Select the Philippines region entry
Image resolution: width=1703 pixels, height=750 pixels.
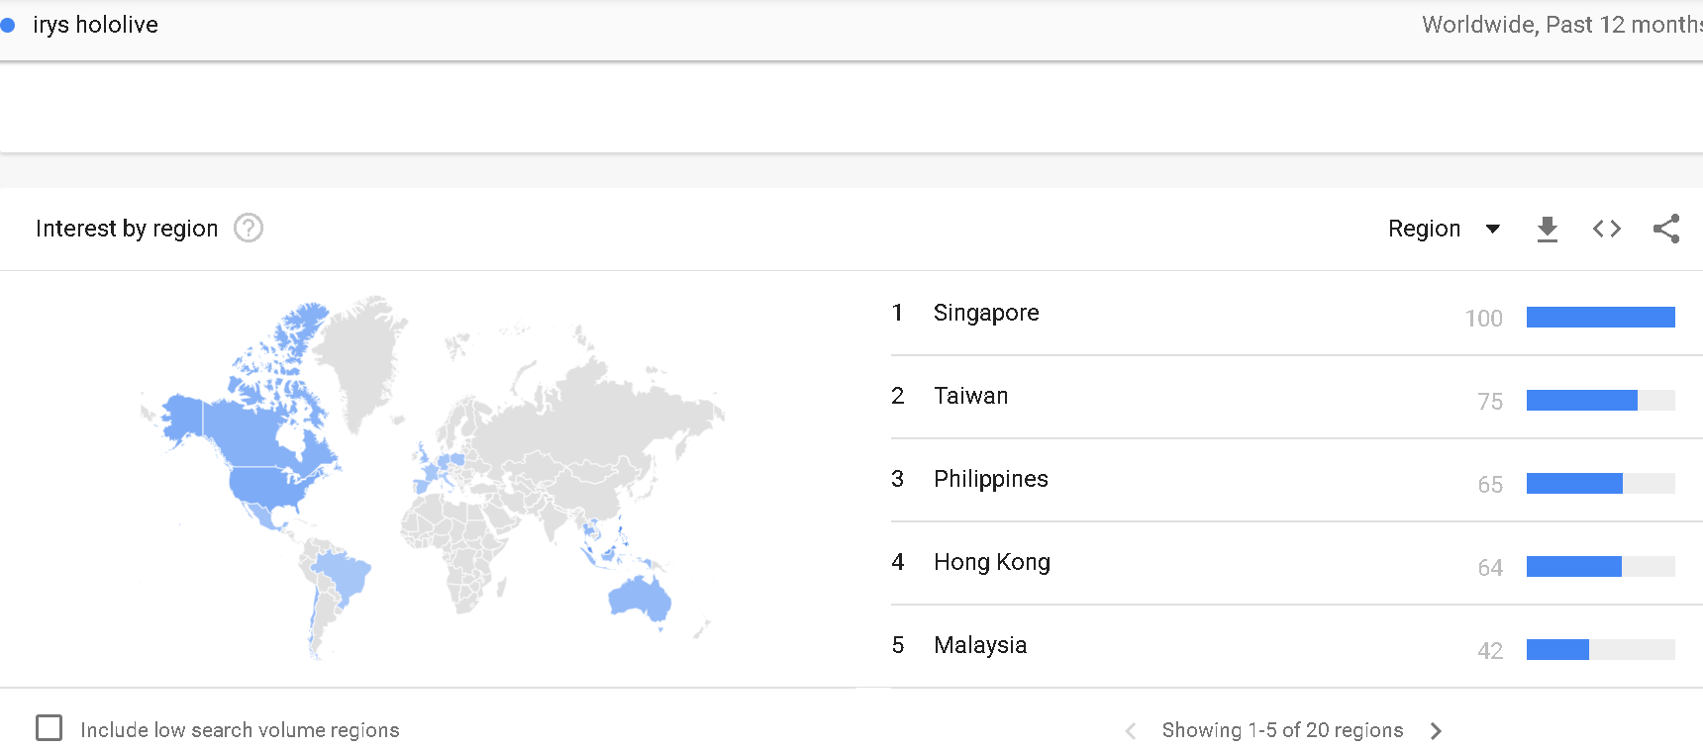(990, 480)
